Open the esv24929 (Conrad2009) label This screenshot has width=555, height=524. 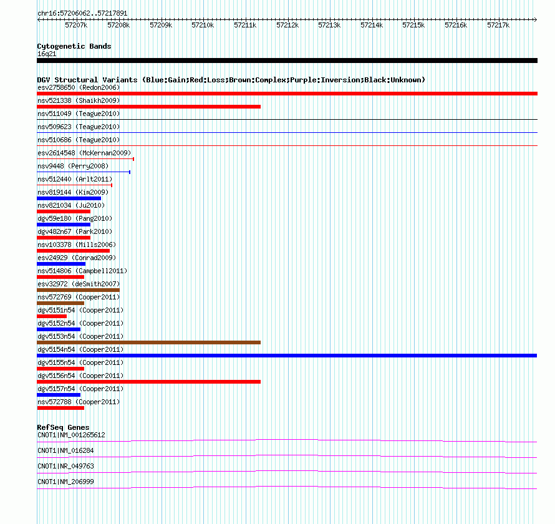coord(77,258)
